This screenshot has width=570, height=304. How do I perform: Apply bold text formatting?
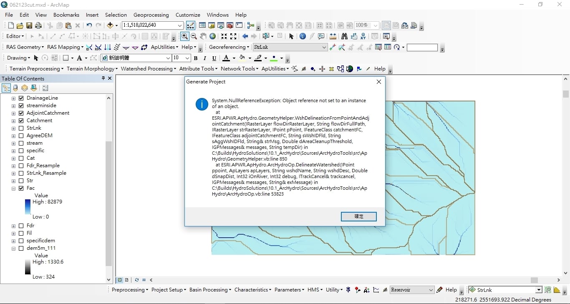196,58
